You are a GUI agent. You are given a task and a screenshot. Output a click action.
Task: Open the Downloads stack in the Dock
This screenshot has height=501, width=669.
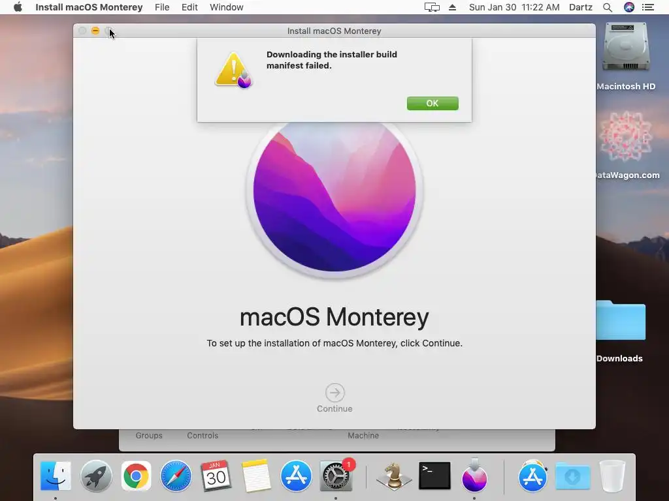572,476
